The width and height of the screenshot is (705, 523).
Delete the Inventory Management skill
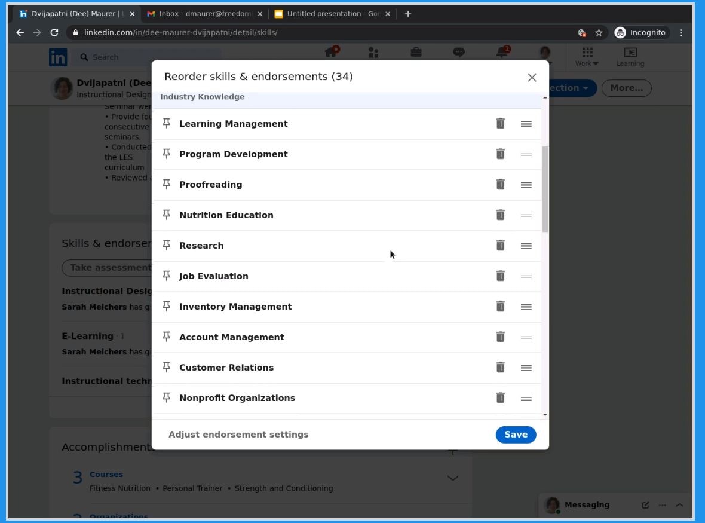point(501,306)
